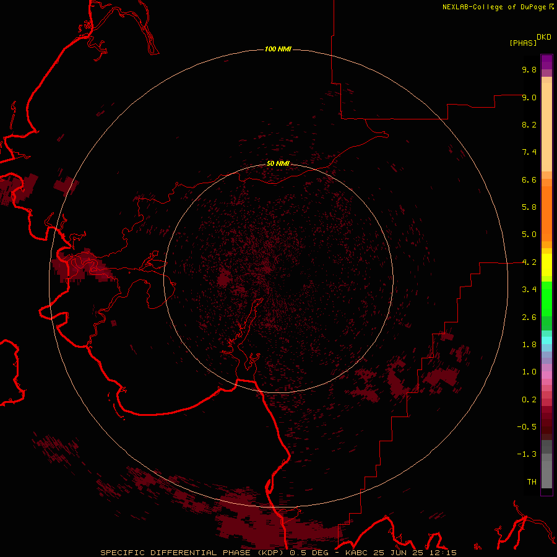Click the peach color bar segment near 8.2
557x557 pixels.
point(546,127)
